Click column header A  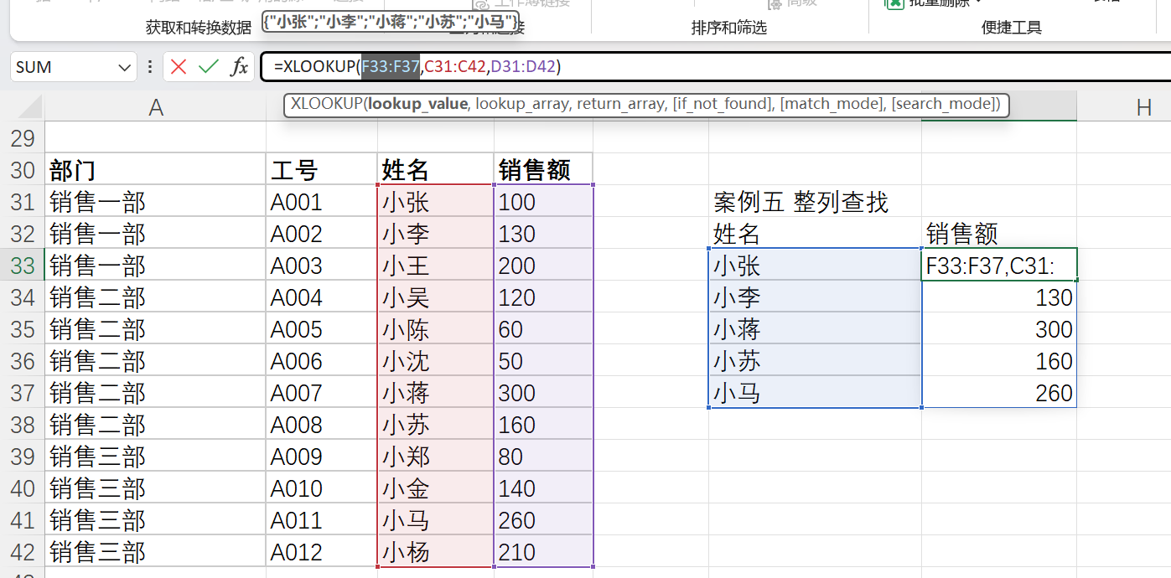point(155,106)
